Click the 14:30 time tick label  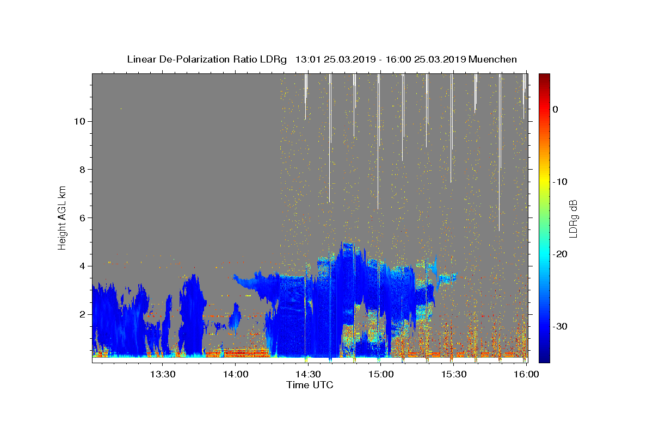(308, 375)
